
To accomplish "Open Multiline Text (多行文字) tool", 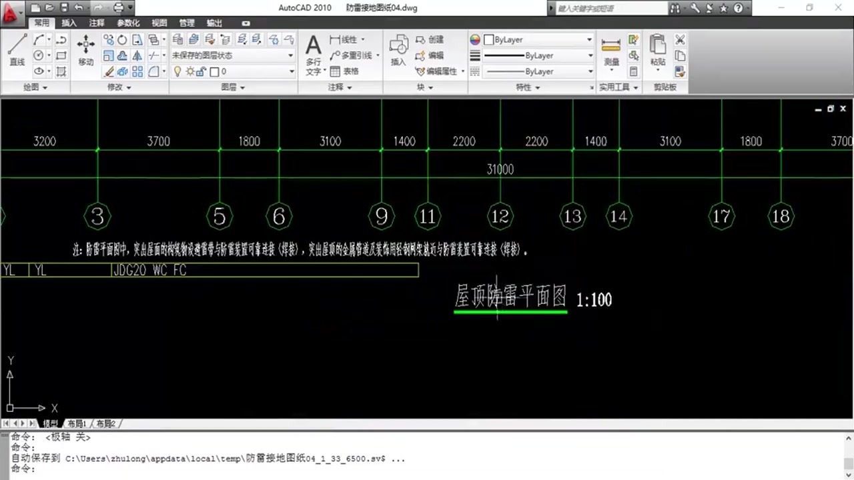I will click(x=314, y=55).
